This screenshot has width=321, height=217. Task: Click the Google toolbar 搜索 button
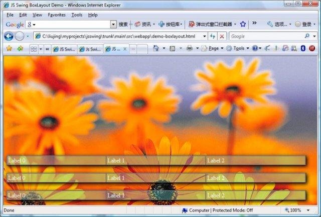(x=123, y=24)
